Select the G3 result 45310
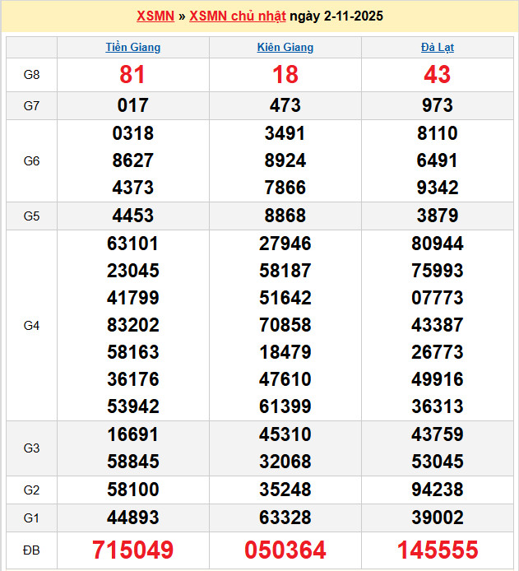519x571 pixels. [x=285, y=434]
